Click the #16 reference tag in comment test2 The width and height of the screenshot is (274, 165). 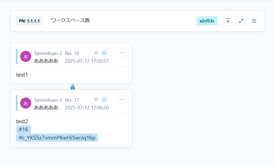click(x=23, y=129)
